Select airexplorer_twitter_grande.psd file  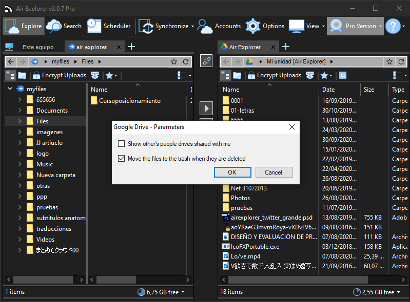(x=267, y=218)
